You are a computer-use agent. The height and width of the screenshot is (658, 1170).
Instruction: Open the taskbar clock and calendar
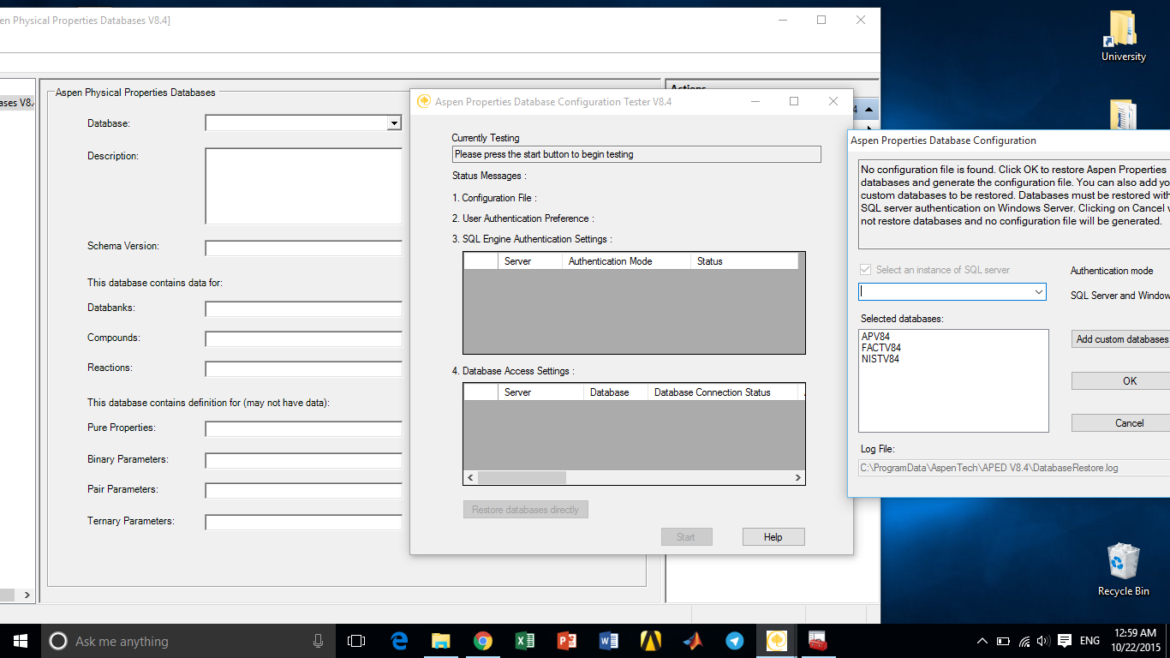click(x=1137, y=641)
